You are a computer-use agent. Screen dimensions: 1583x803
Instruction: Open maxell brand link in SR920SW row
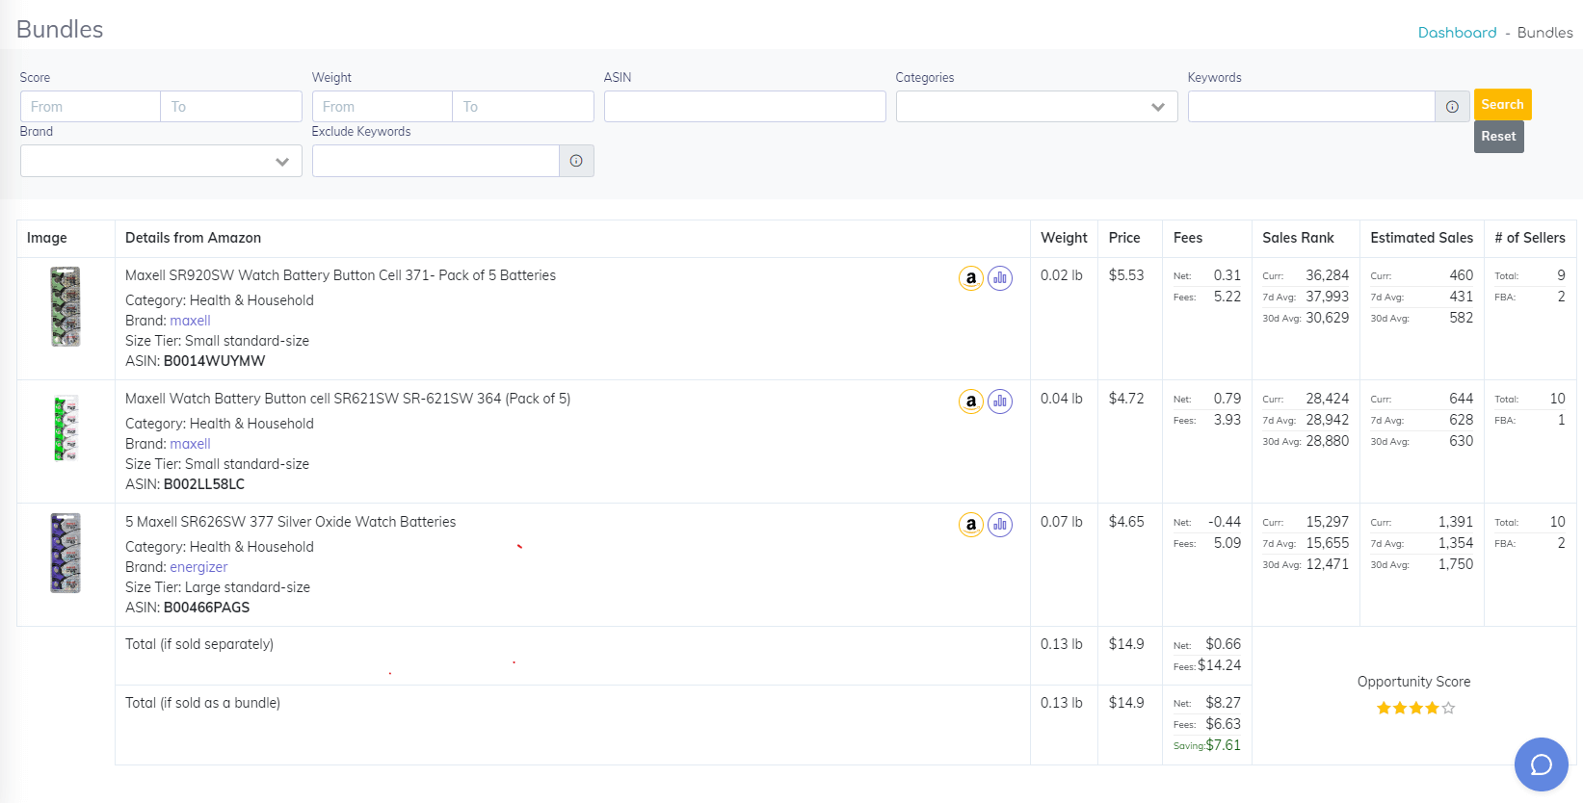tap(190, 321)
